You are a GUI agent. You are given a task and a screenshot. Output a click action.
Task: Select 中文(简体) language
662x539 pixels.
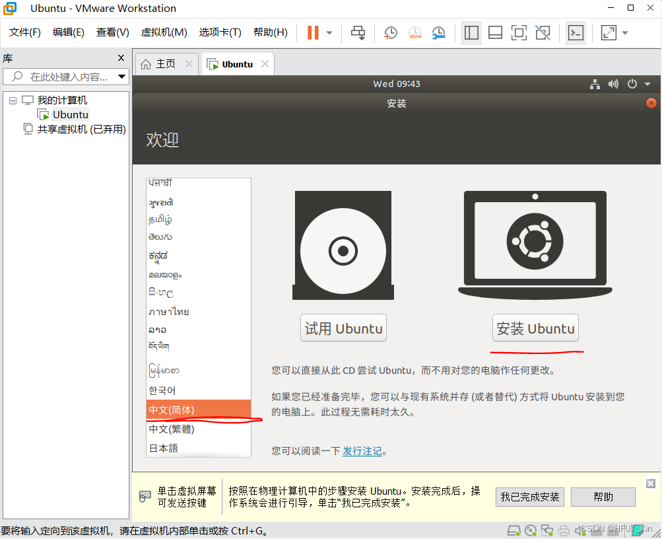(199, 410)
